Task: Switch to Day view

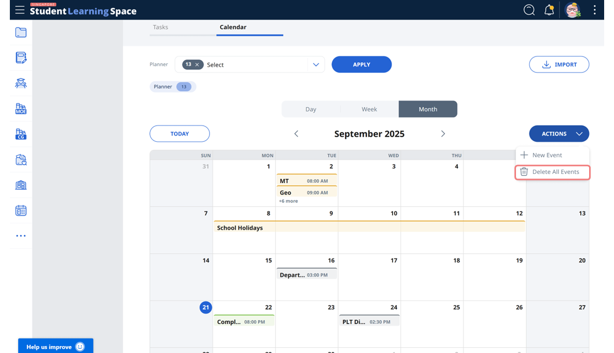Action: [311, 109]
